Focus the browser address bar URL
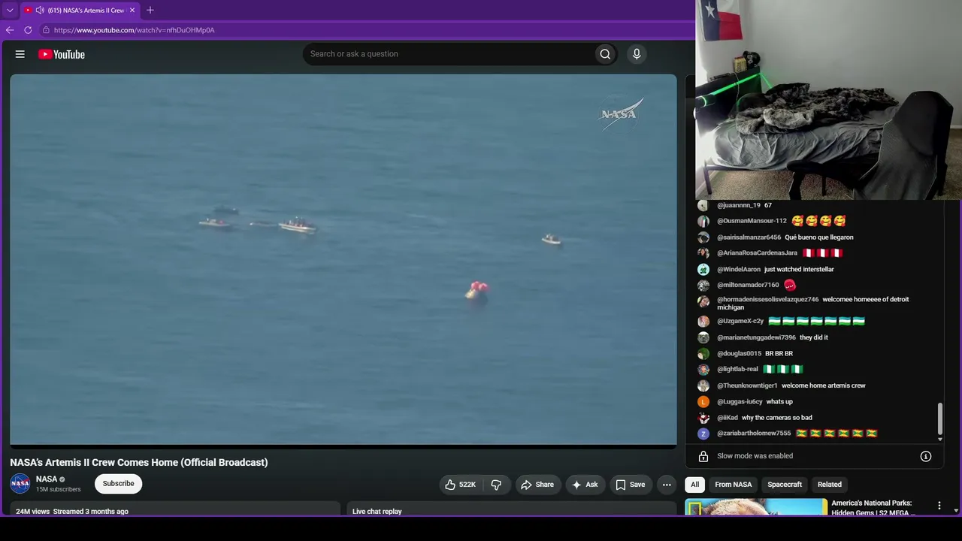The image size is (962, 541). pyautogui.click(x=135, y=30)
